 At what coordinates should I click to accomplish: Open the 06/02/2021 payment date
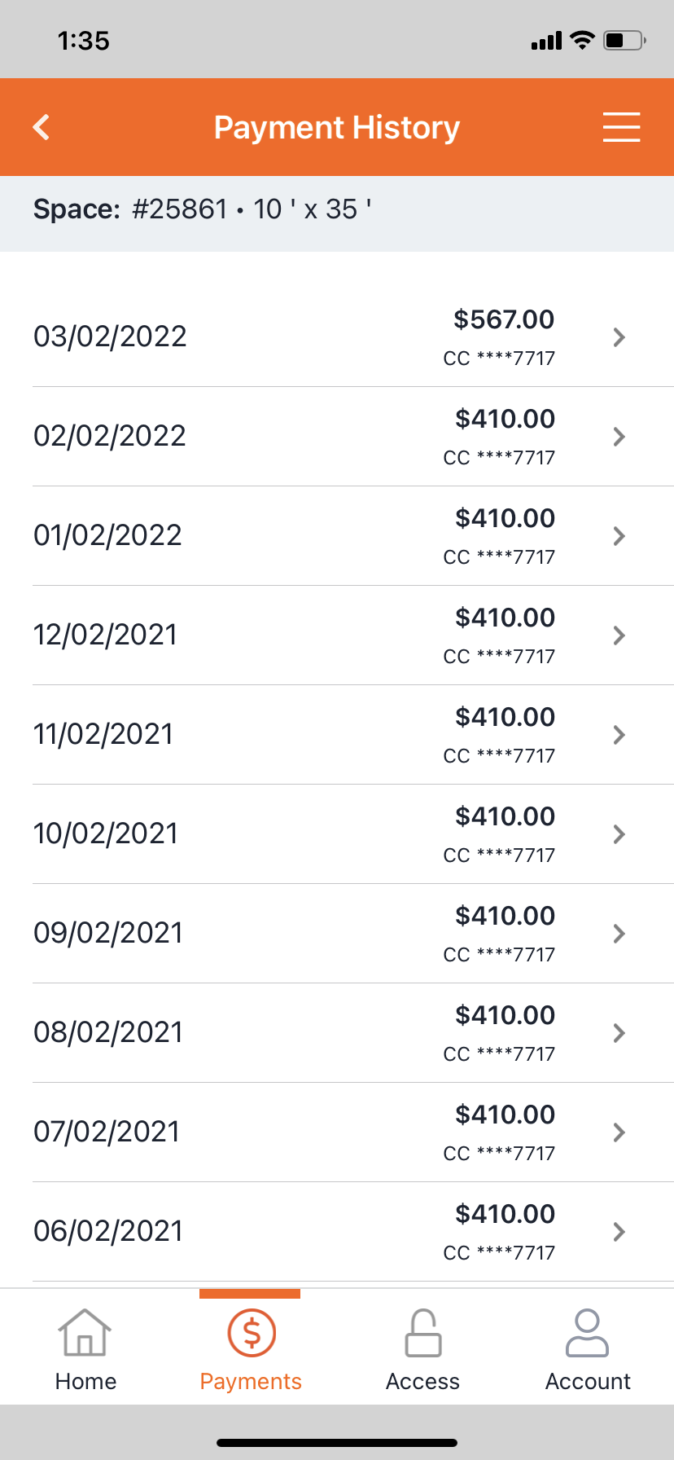(x=108, y=1231)
